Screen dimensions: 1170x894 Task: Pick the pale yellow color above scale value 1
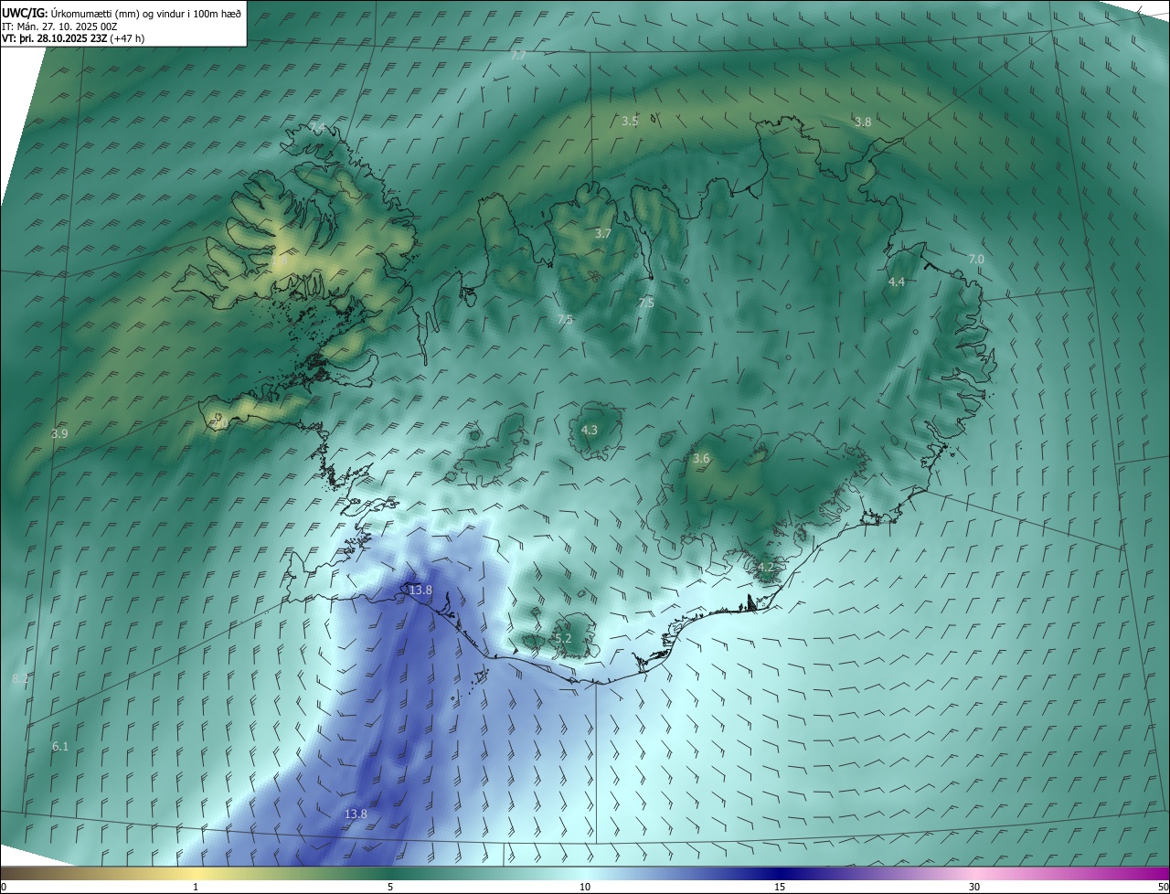pos(196,873)
